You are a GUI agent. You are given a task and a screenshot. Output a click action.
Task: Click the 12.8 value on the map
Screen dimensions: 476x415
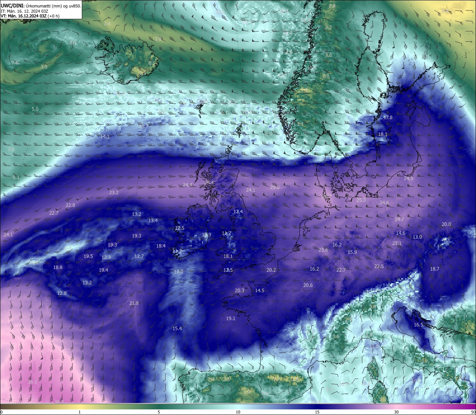coord(62,293)
